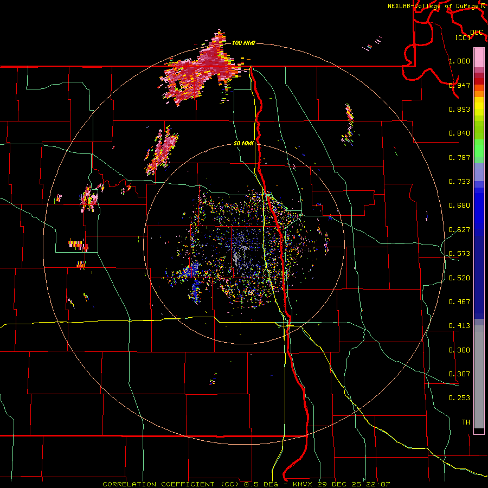Click the 100 NMI range ring label
The height and width of the screenshot is (488, 488).
click(x=243, y=43)
